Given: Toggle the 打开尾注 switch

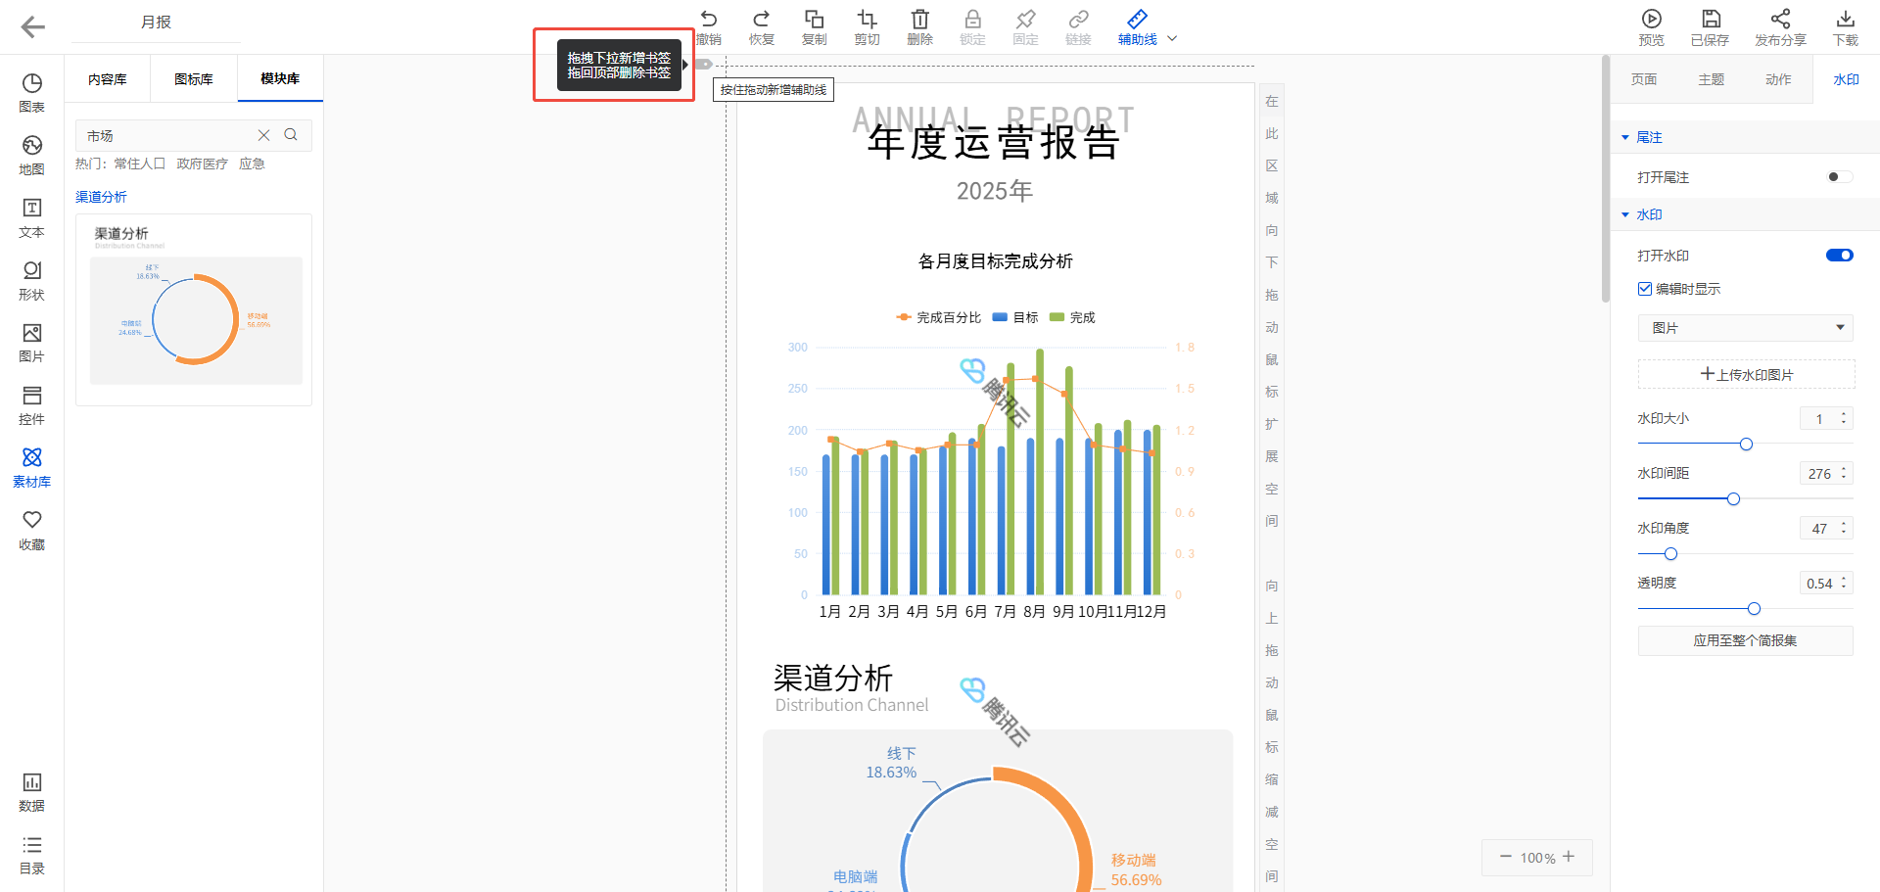Looking at the screenshot, I should click(1839, 177).
